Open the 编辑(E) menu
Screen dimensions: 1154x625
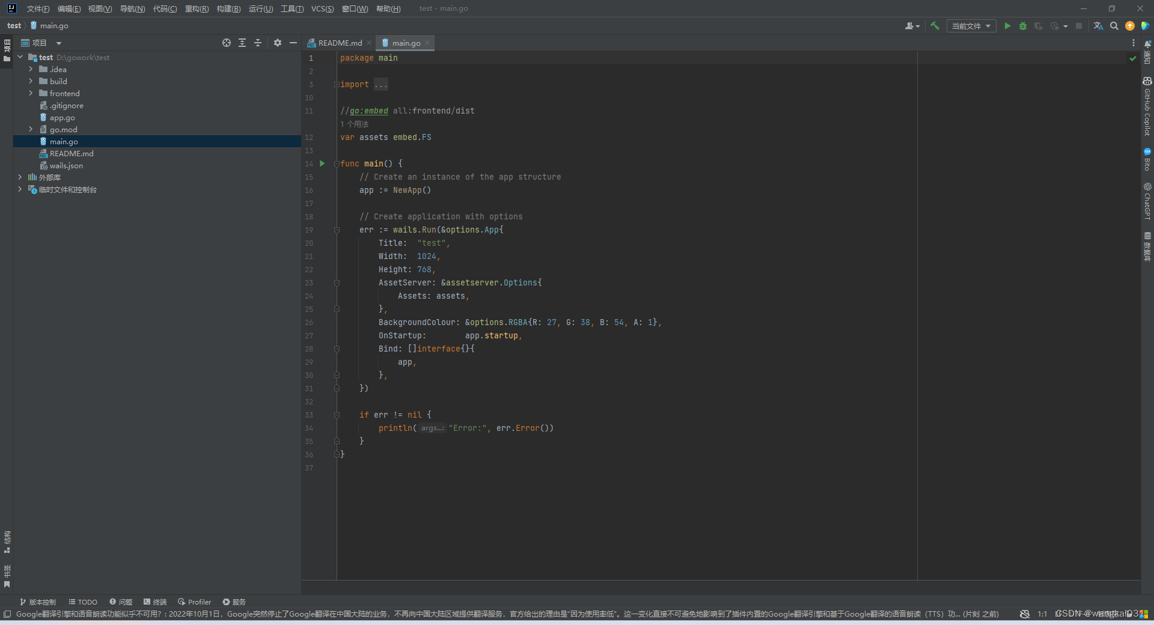tap(69, 8)
